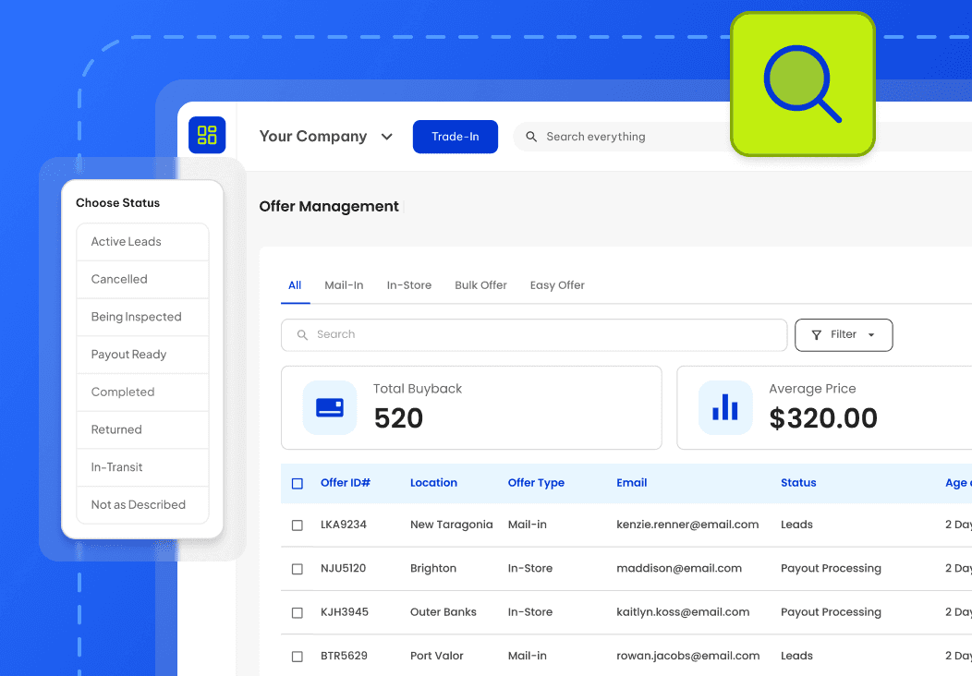Click the large green magnifier search tile
The image size is (972, 676).
[x=803, y=84]
